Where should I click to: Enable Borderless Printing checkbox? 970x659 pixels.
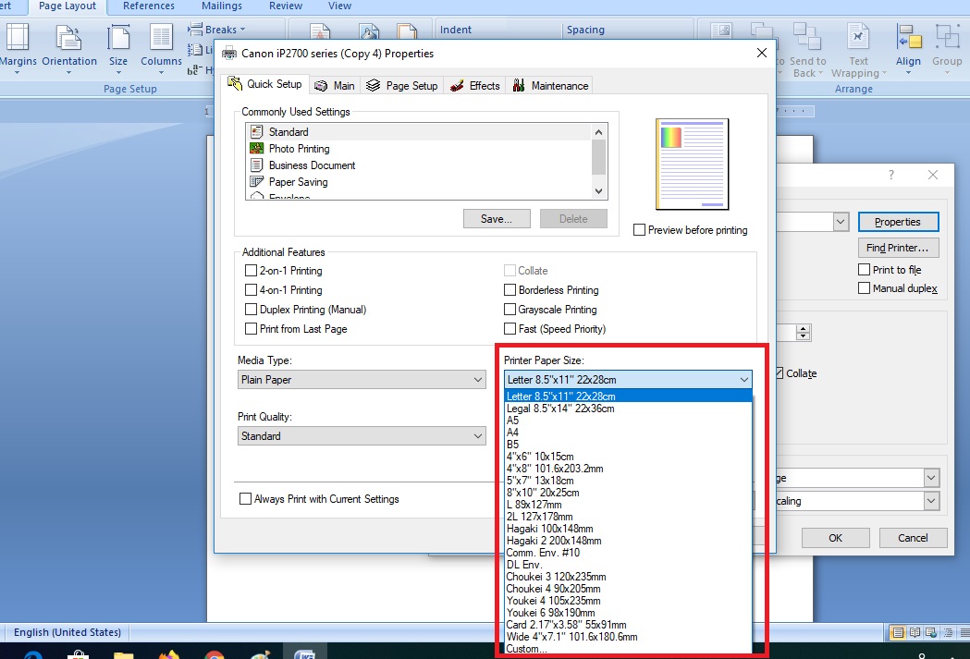pyautogui.click(x=510, y=289)
